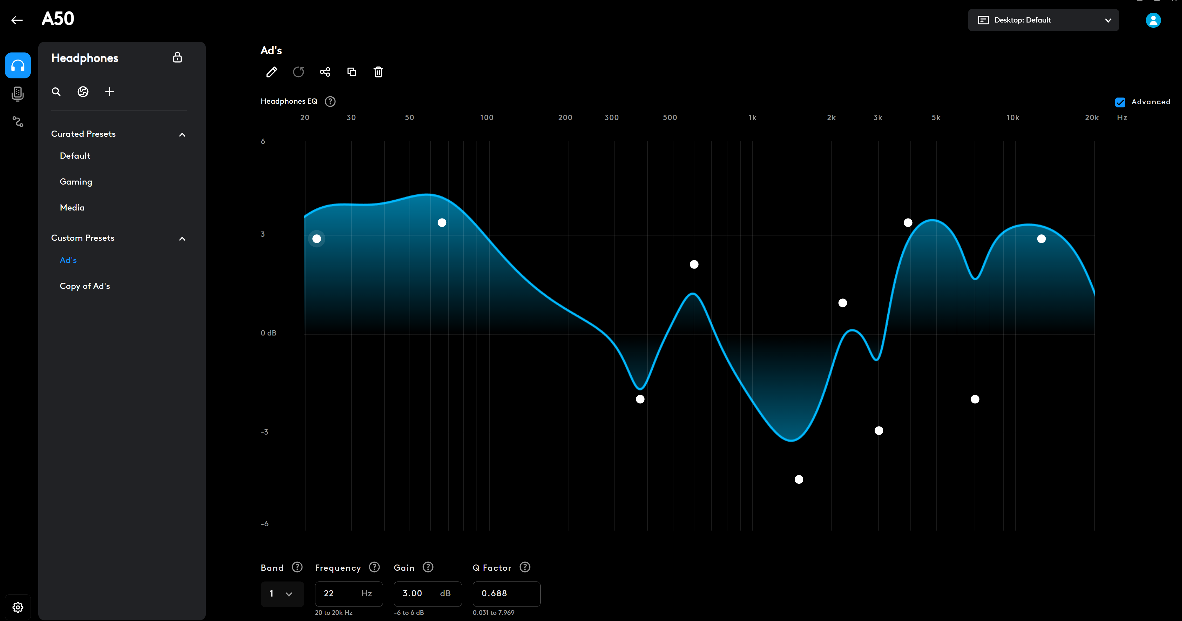Screen dimensions: 1182x621
Task: Click the headphones lock icon
Action: click(x=177, y=58)
